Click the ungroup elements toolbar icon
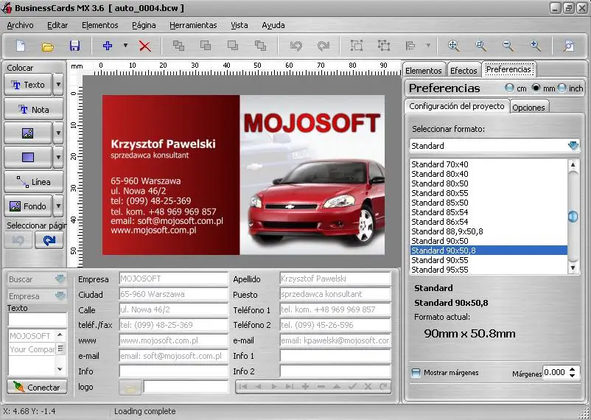This screenshot has width=591, height=420. [x=384, y=46]
